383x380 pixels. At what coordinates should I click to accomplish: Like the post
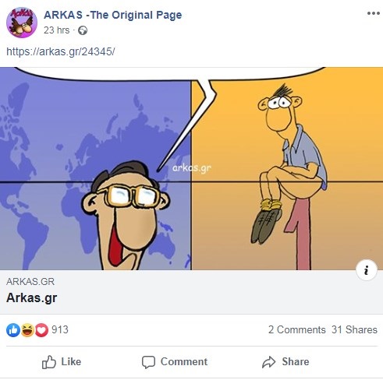pos(62,362)
